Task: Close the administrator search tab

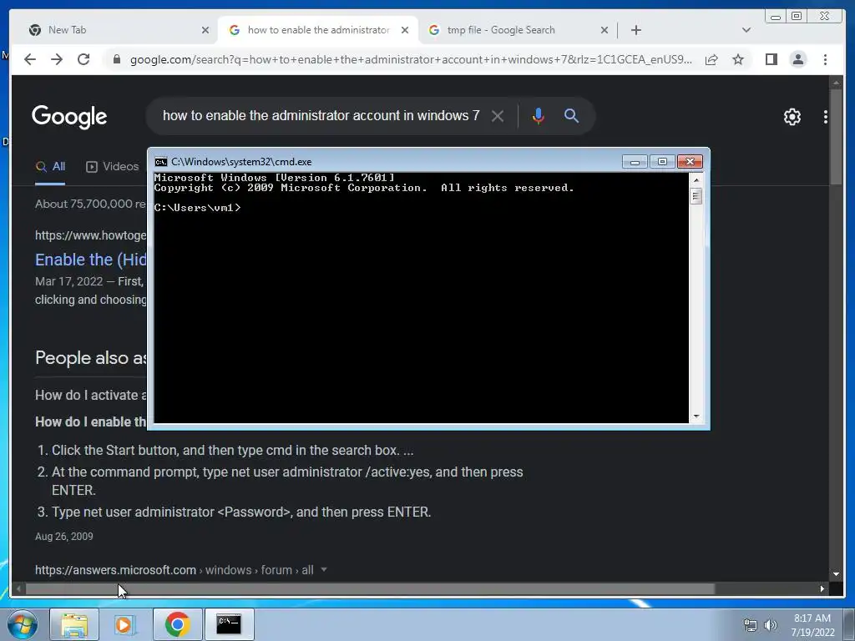Action: tap(405, 30)
